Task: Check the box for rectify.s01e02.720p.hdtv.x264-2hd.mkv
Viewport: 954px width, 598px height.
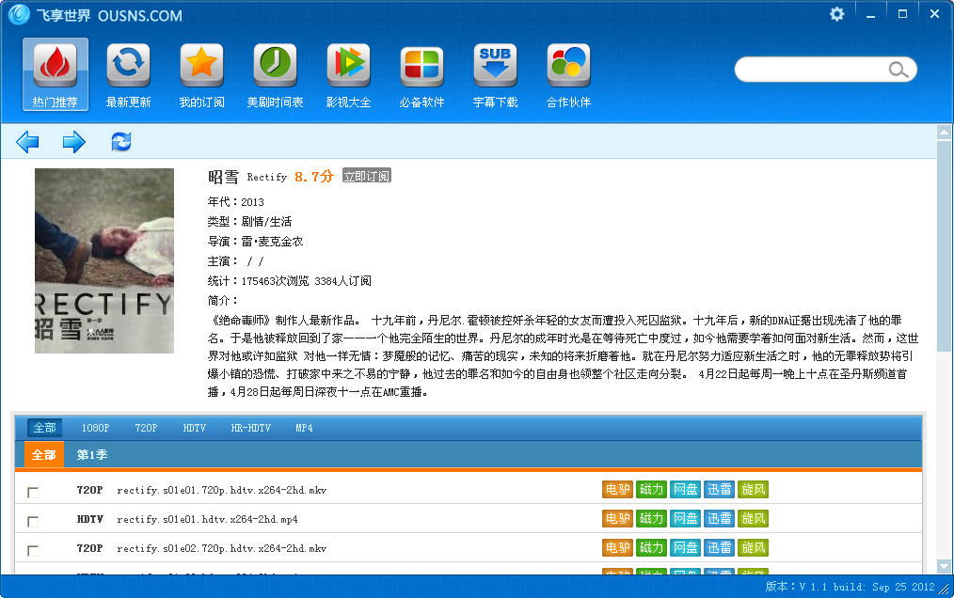Action: pyautogui.click(x=33, y=551)
